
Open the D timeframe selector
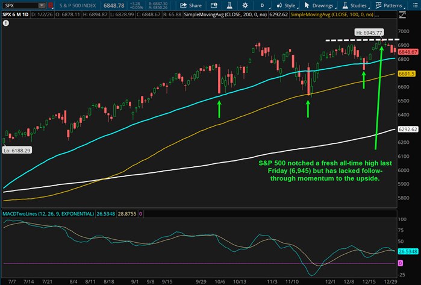[262, 5]
